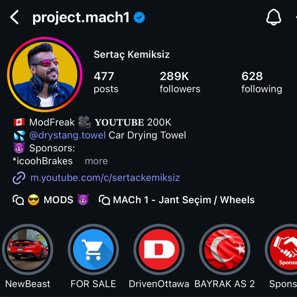Click the back arrow to leave profile
The image size is (297, 297).
[14, 17]
